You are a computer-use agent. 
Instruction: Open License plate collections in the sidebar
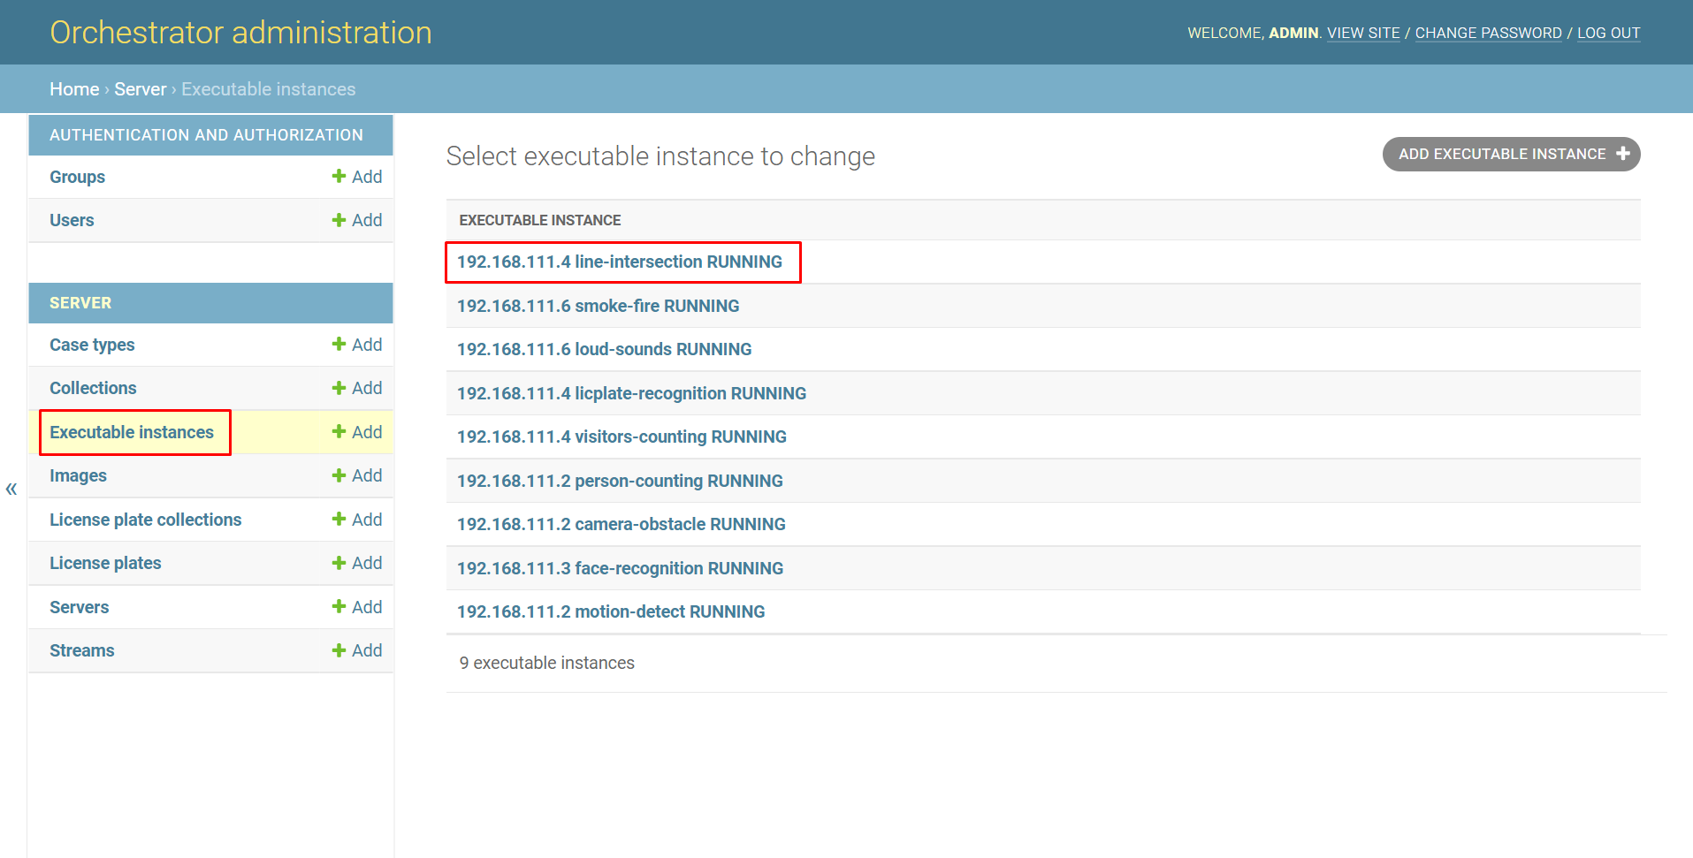(x=145, y=520)
